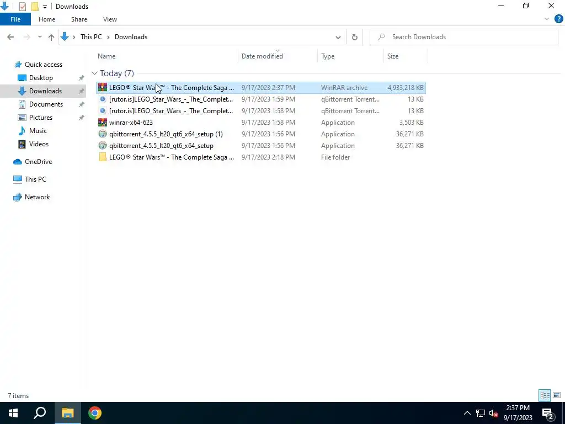Image resolution: width=565 pixels, height=424 pixels.
Task: Click This PC in address breadcrumb
Action: [91, 37]
